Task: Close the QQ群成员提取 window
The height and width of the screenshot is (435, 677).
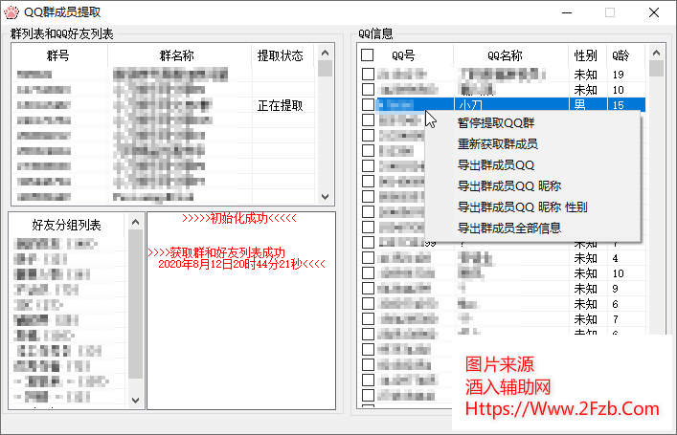Action: (x=654, y=12)
